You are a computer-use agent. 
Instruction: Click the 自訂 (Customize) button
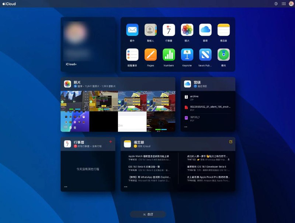147,214
